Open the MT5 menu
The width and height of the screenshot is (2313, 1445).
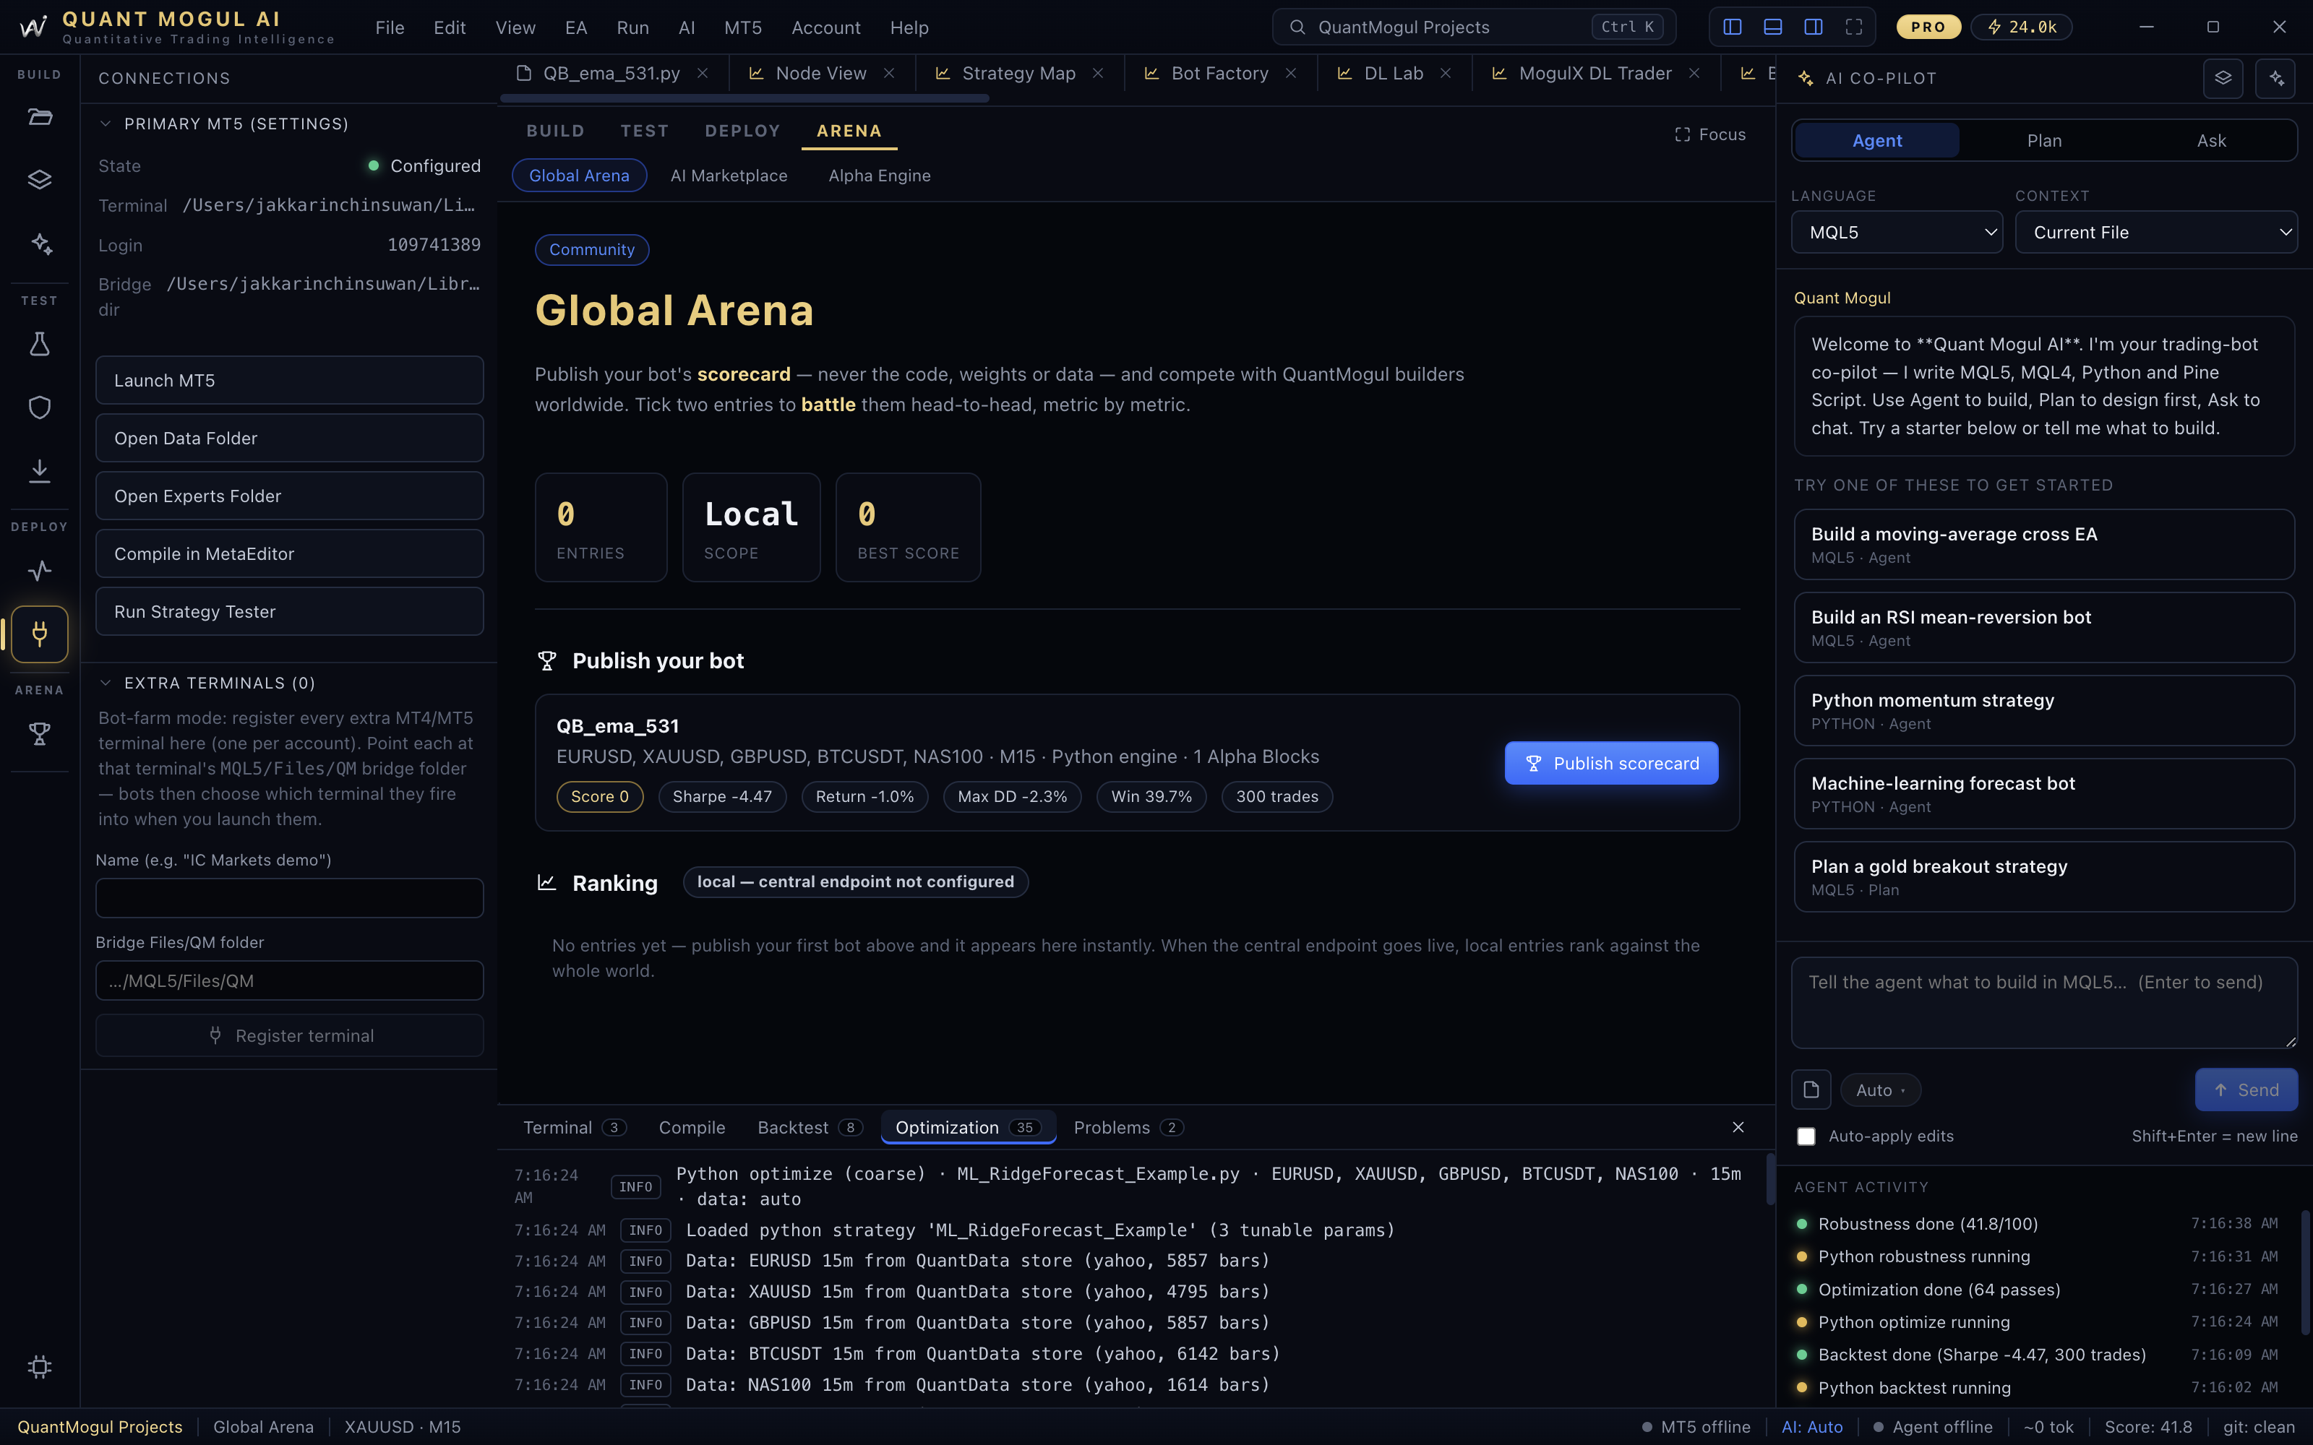pyautogui.click(x=742, y=27)
